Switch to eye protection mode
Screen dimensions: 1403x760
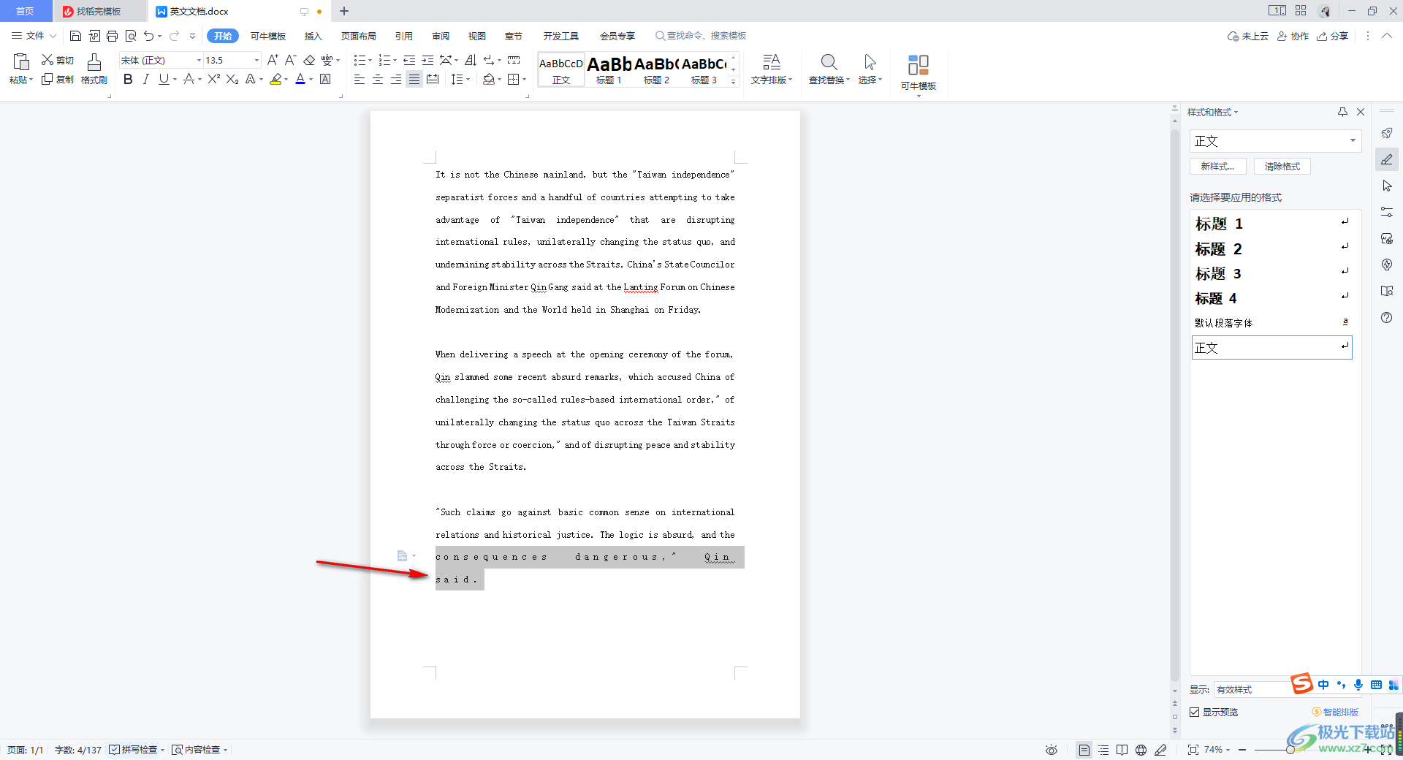point(1052,750)
